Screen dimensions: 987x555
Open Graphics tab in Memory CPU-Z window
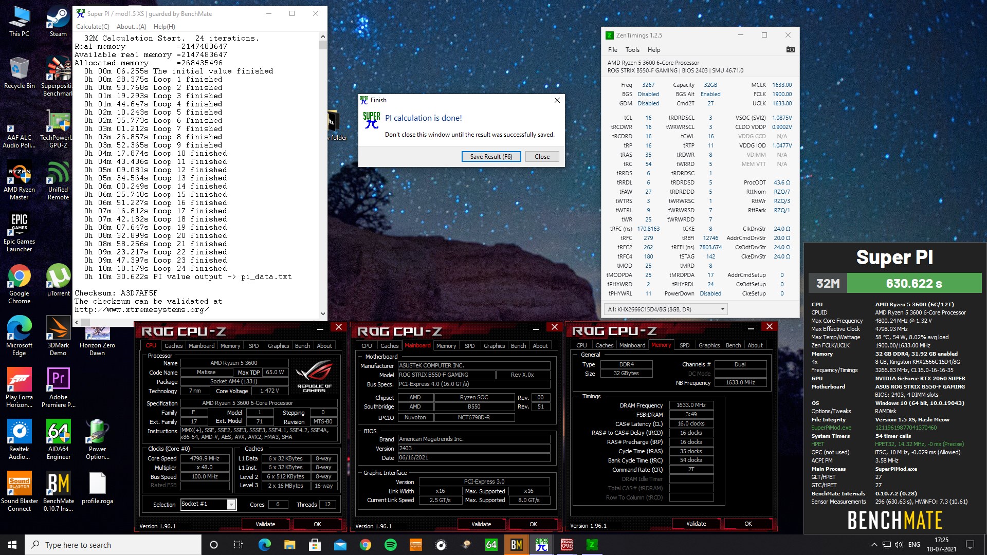click(709, 345)
